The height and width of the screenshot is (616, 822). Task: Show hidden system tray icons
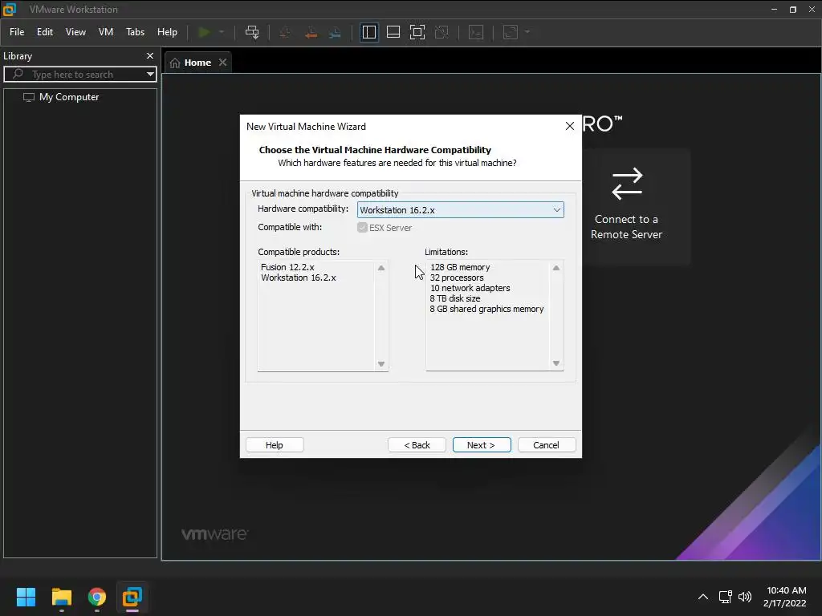point(703,597)
